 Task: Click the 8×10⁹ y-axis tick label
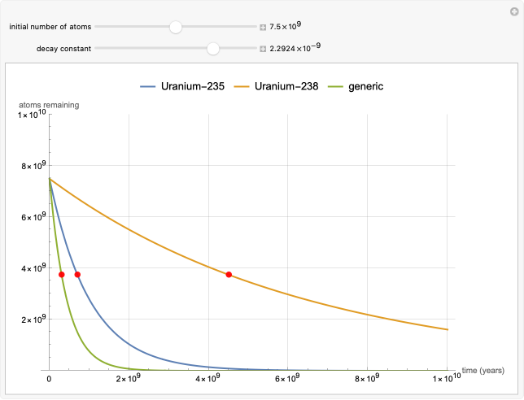coord(33,165)
